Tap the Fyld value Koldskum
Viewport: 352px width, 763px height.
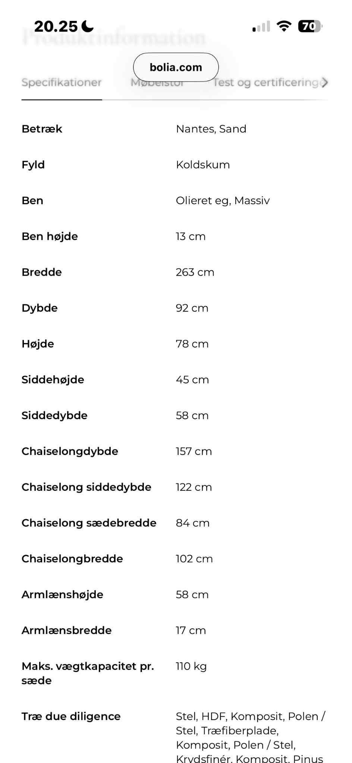click(203, 165)
